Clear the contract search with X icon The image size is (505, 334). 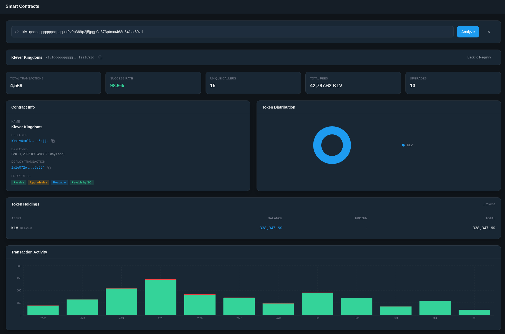pyautogui.click(x=489, y=32)
